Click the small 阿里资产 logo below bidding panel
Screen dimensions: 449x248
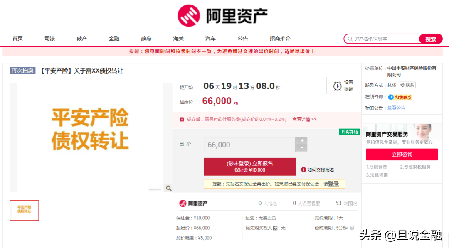point(193,204)
